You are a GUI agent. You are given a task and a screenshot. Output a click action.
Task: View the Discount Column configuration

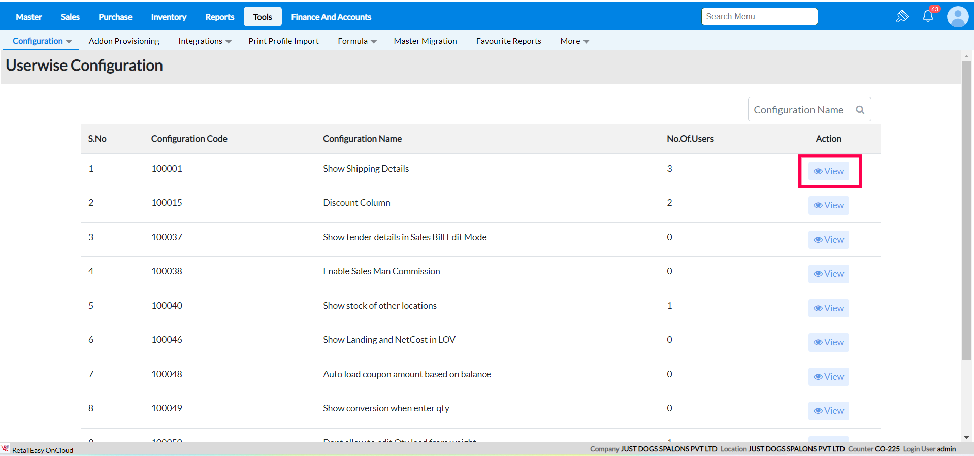[x=828, y=205]
